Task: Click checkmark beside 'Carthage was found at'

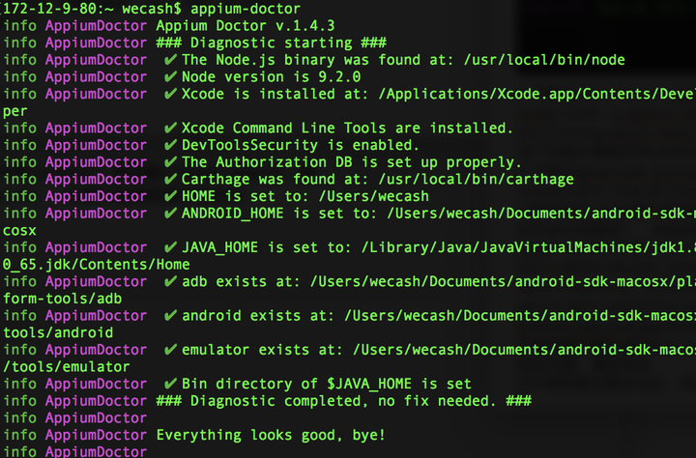Action: 170,180
